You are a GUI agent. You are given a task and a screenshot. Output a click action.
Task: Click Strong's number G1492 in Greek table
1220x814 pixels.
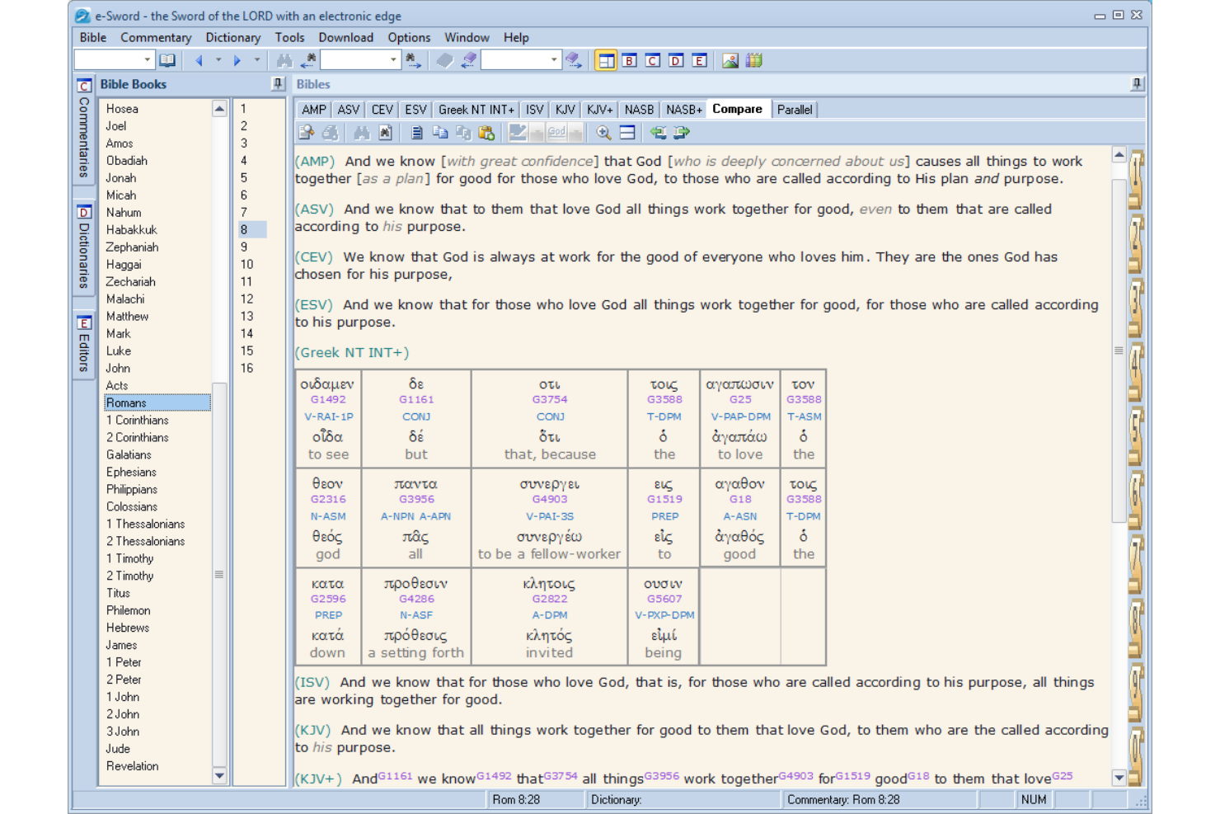click(x=328, y=399)
